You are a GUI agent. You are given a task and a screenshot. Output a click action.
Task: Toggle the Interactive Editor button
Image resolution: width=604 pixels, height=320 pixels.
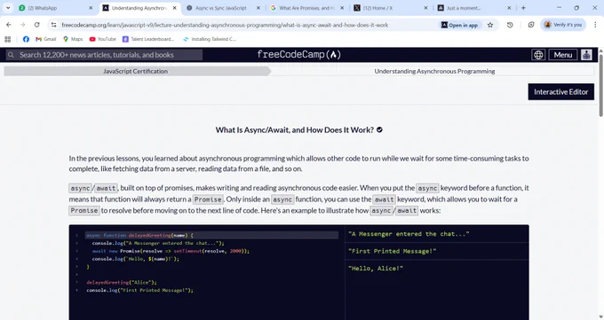pyautogui.click(x=560, y=92)
